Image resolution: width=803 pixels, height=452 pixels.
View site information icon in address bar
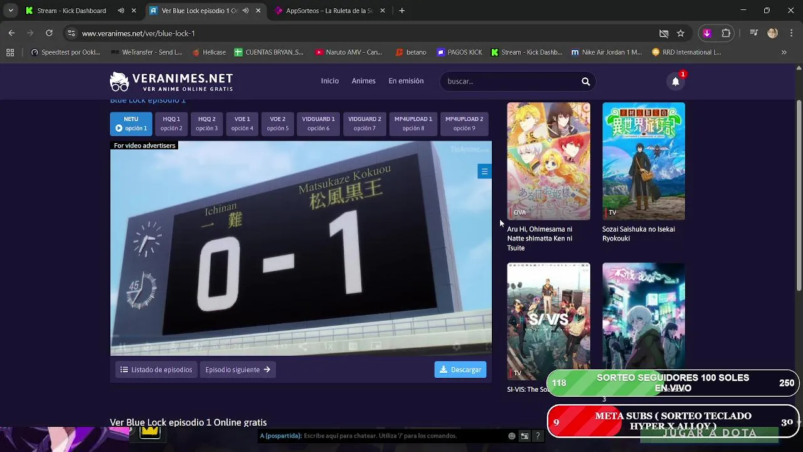click(72, 33)
